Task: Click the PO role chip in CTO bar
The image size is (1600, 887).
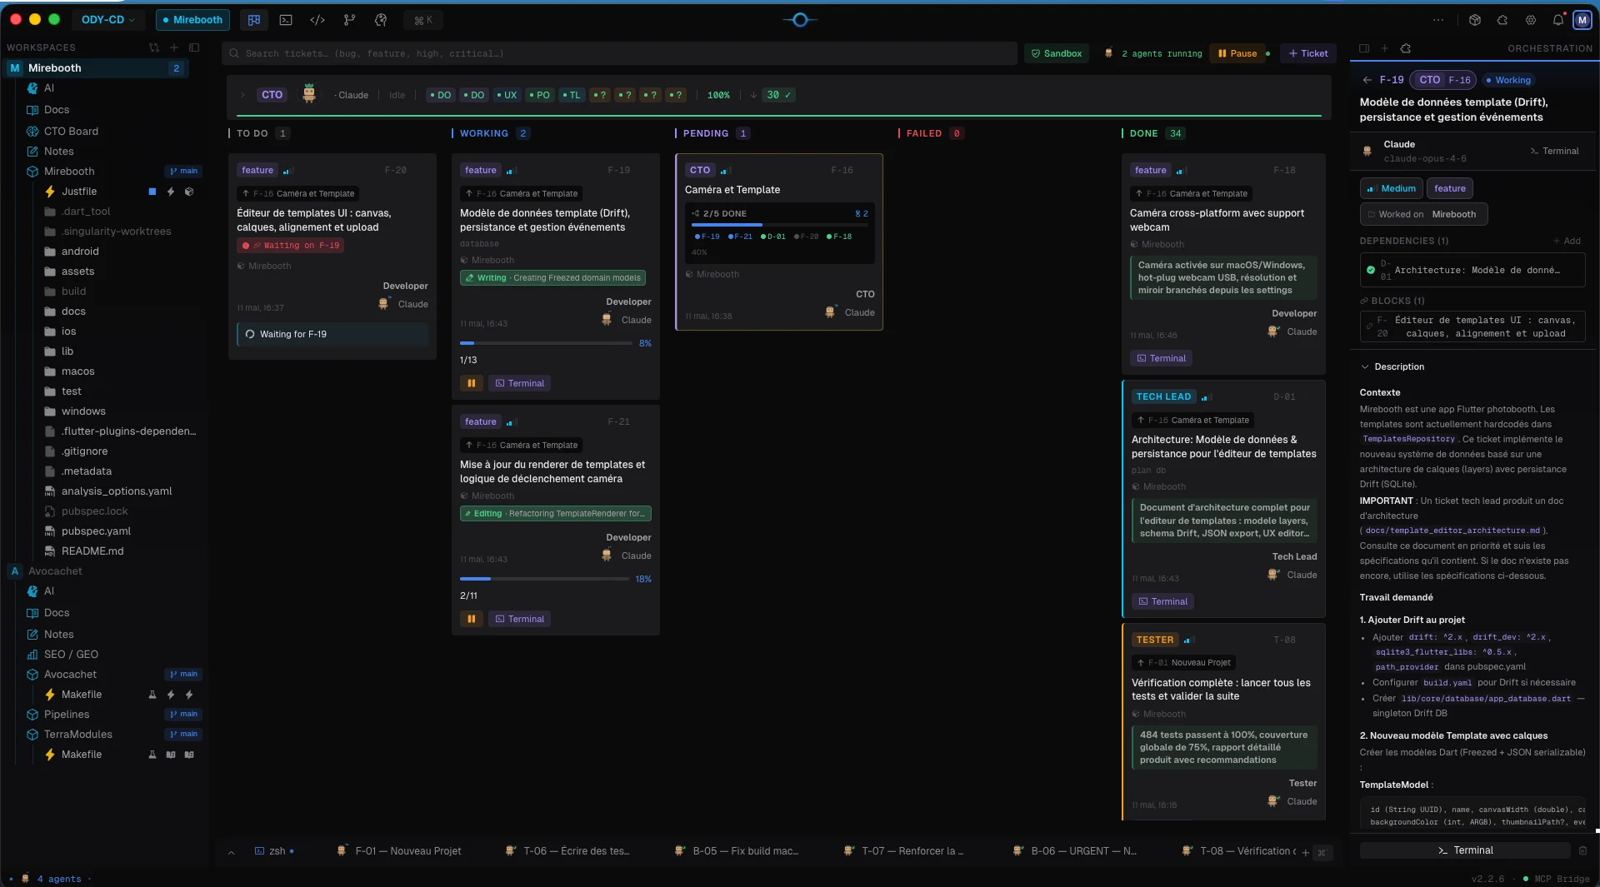Action: coord(539,95)
